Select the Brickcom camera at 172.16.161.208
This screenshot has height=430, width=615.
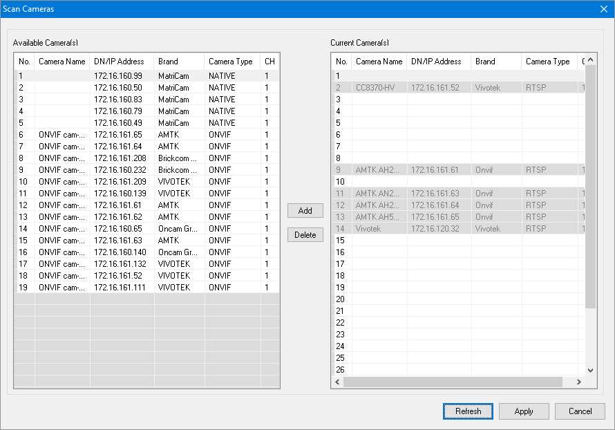[x=117, y=158]
